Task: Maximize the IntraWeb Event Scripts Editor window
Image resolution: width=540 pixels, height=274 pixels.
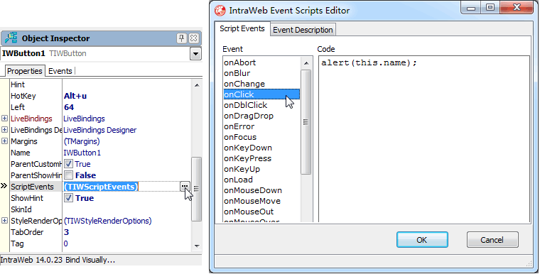Action: click(x=490, y=8)
